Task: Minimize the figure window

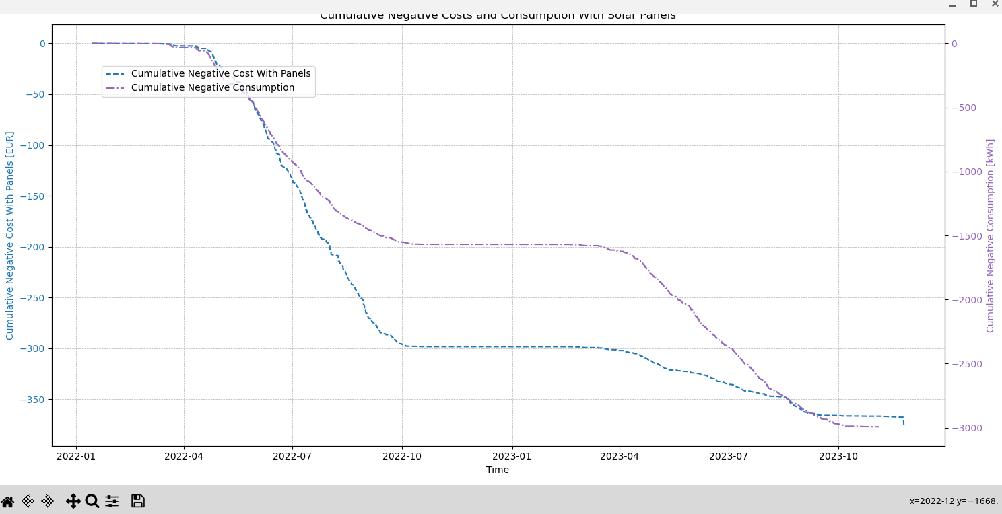Action: pyautogui.click(x=952, y=5)
